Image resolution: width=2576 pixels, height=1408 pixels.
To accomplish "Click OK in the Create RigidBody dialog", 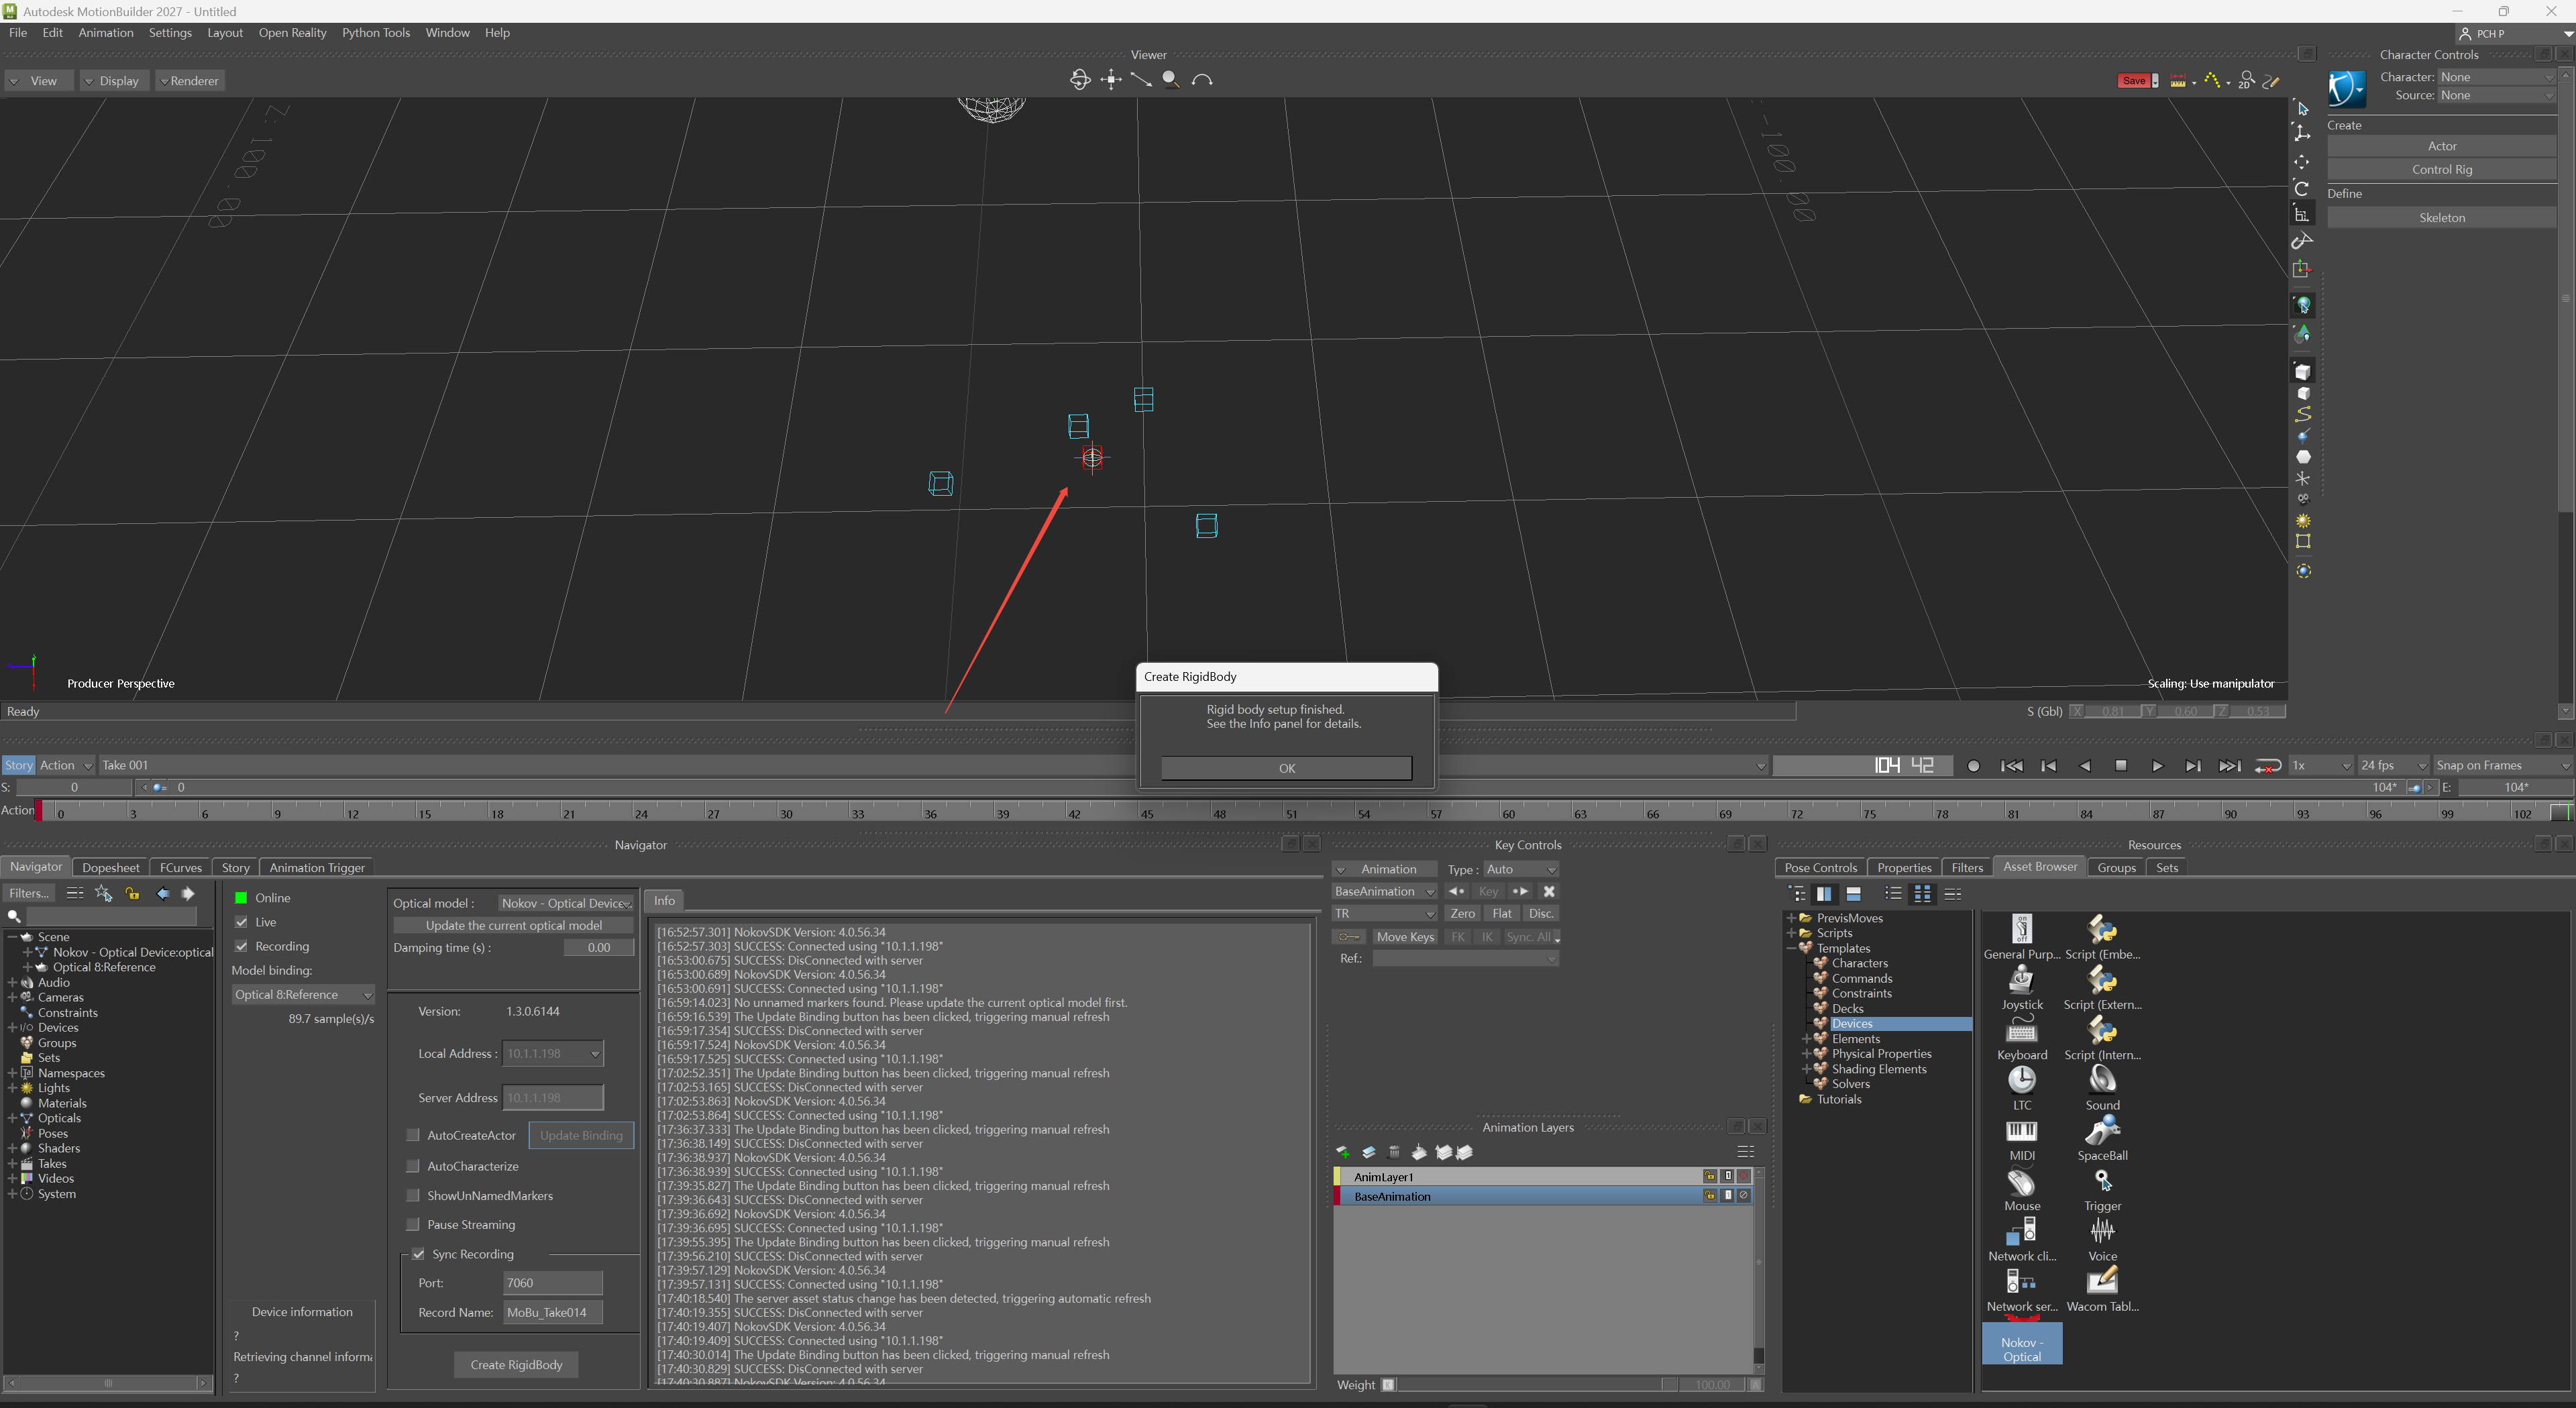I will (1286, 768).
